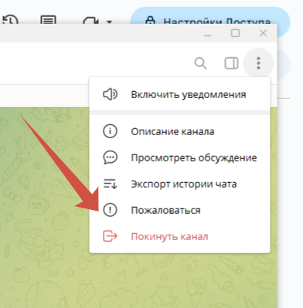Click the rounded arrow icon before background dropdown
Screen dimensions: 303x308
pos(90,21)
